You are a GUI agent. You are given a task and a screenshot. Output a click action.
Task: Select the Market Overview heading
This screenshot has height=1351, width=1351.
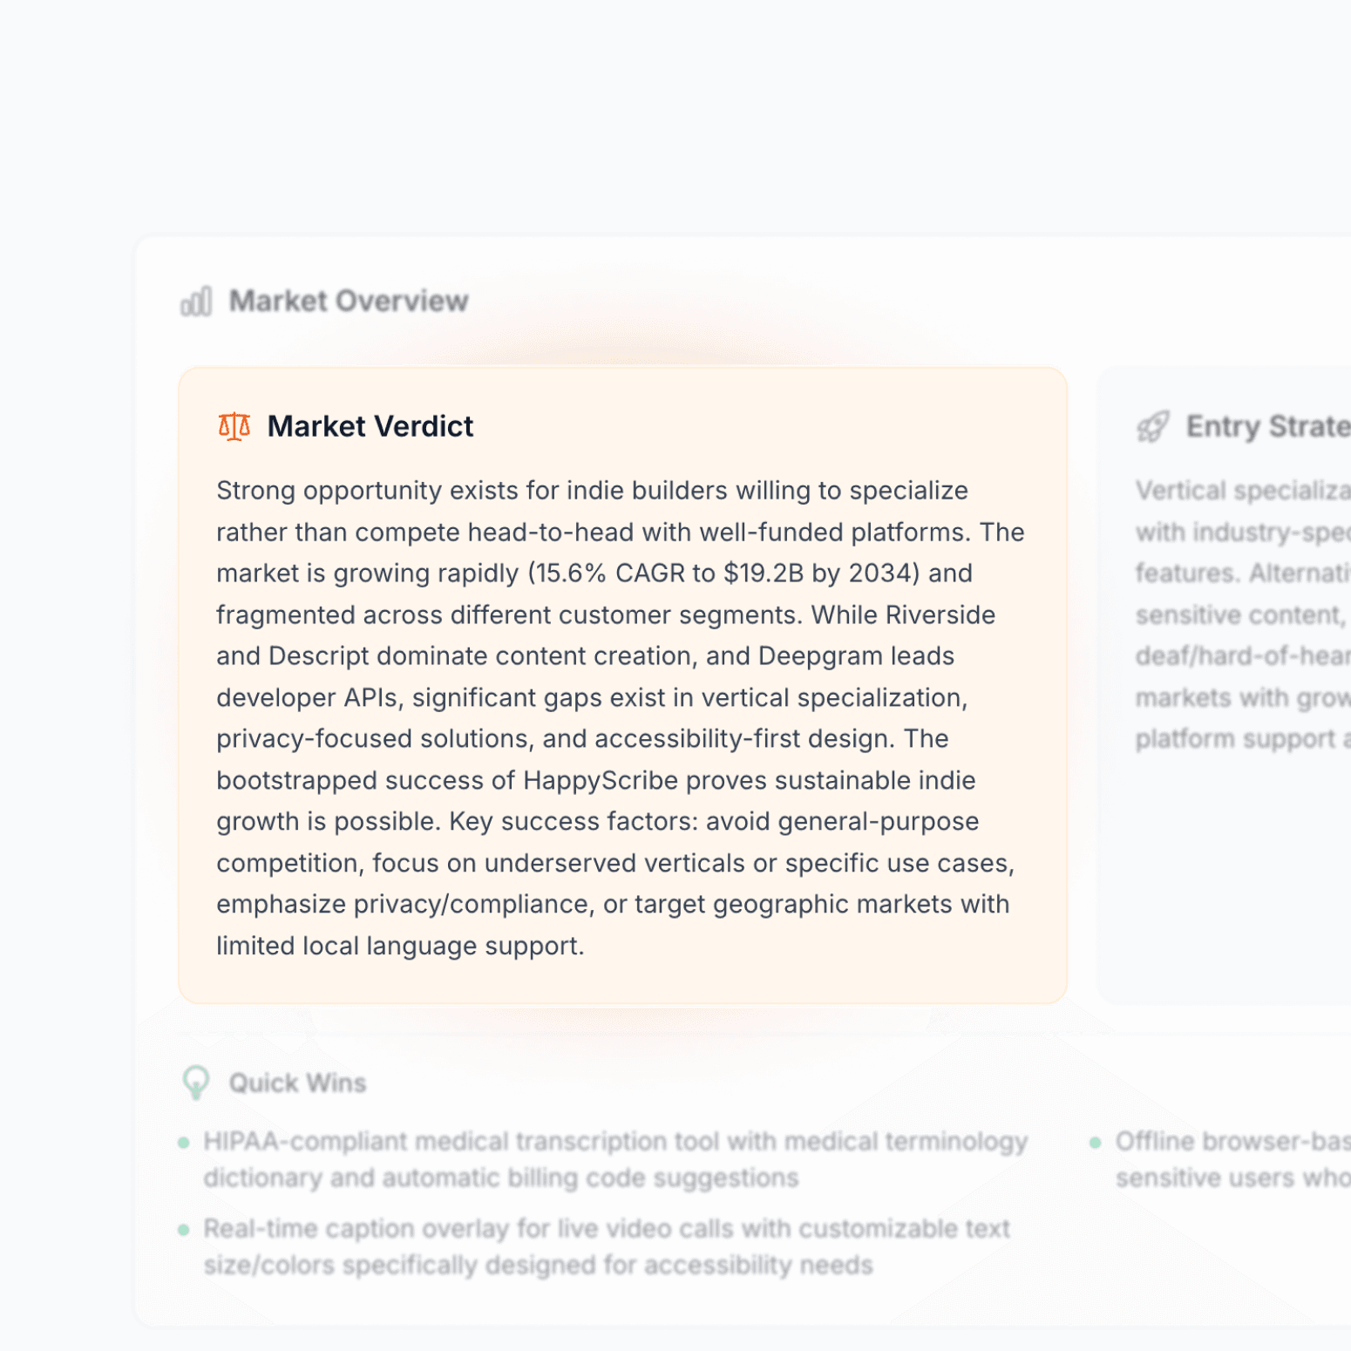pyautogui.click(x=349, y=302)
